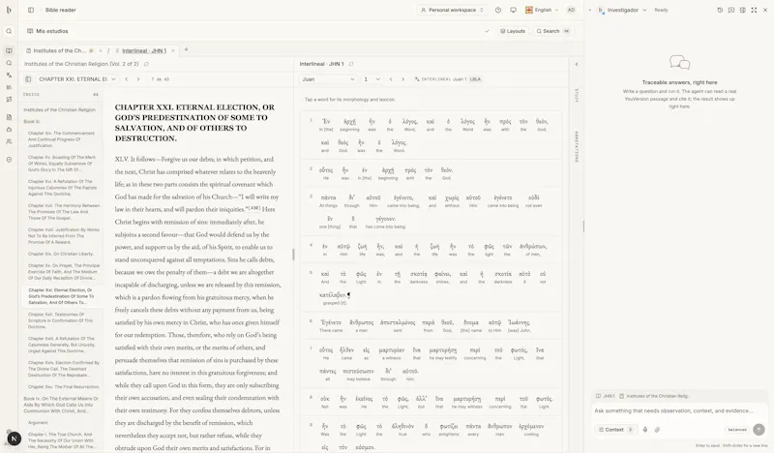Open the shield icon in left rail
The height and width of the screenshot is (453, 774).
pos(9,160)
